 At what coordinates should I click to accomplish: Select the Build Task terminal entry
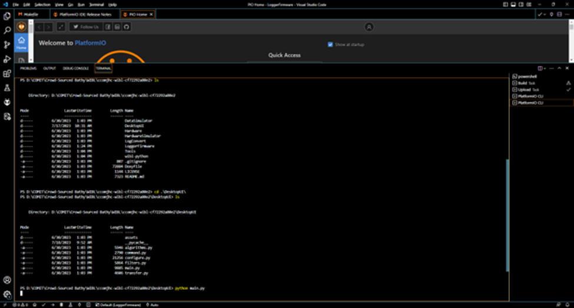click(542, 83)
